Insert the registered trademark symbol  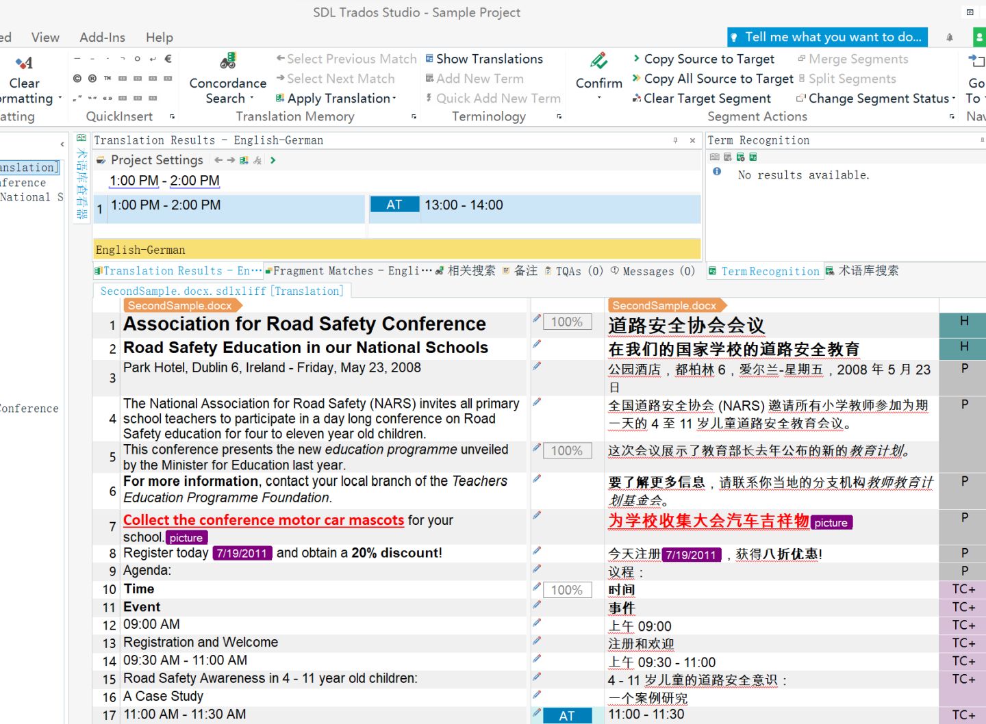[92, 79]
